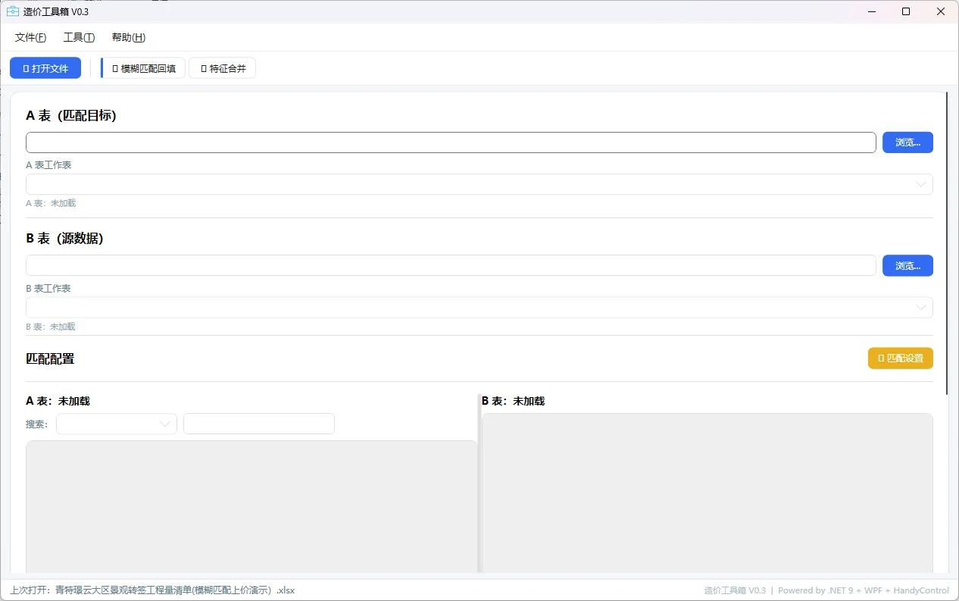Click 浏览... button for A 表
The height and width of the screenshot is (601, 959).
(907, 142)
